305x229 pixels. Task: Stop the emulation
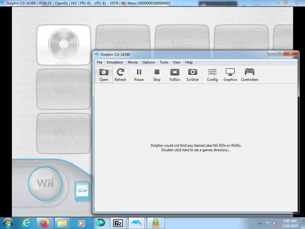[x=157, y=74]
